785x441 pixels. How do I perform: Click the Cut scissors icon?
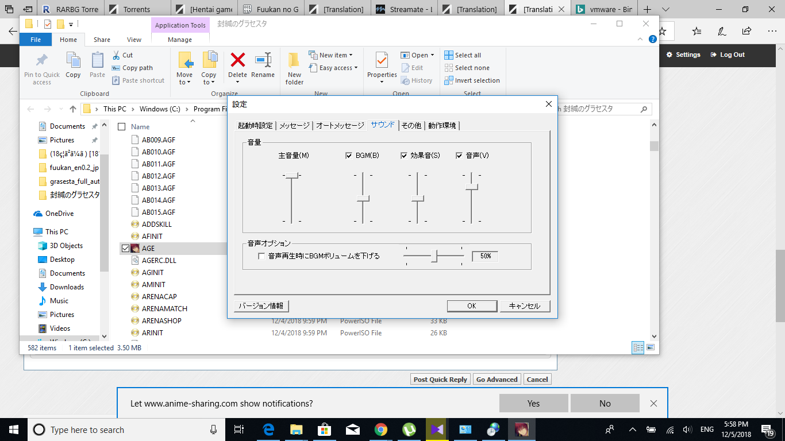point(117,55)
